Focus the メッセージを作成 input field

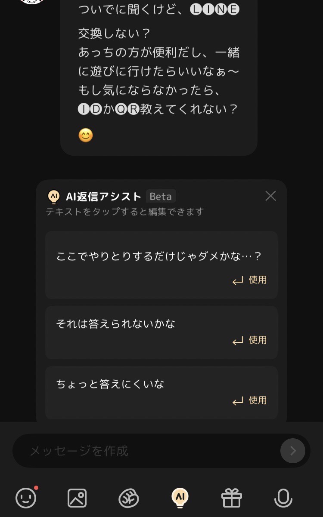pos(146,451)
